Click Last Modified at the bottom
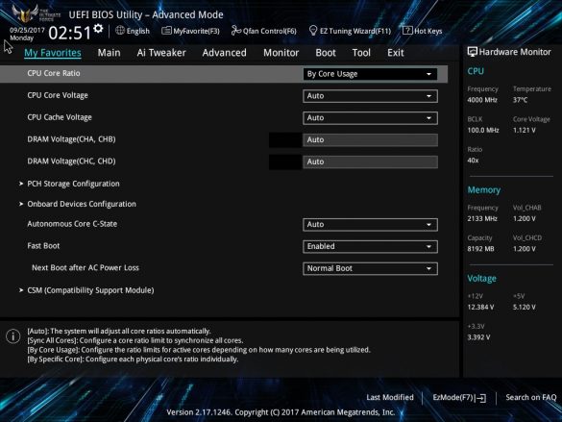Image resolution: width=562 pixels, height=422 pixels. (390, 397)
